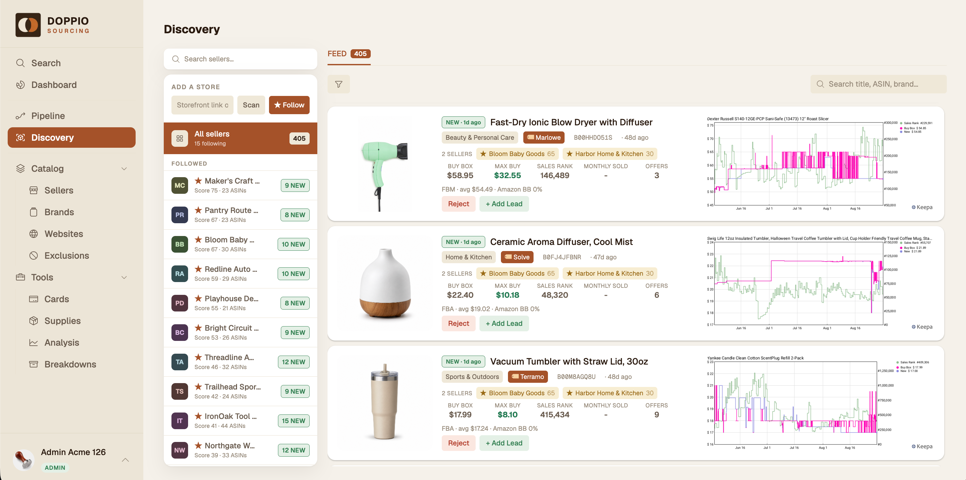Open the Pantry Route seller
The image size is (966, 480).
click(240, 215)
